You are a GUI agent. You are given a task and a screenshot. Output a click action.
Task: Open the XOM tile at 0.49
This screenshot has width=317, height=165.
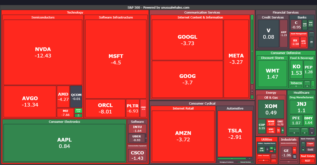(271, 109)
